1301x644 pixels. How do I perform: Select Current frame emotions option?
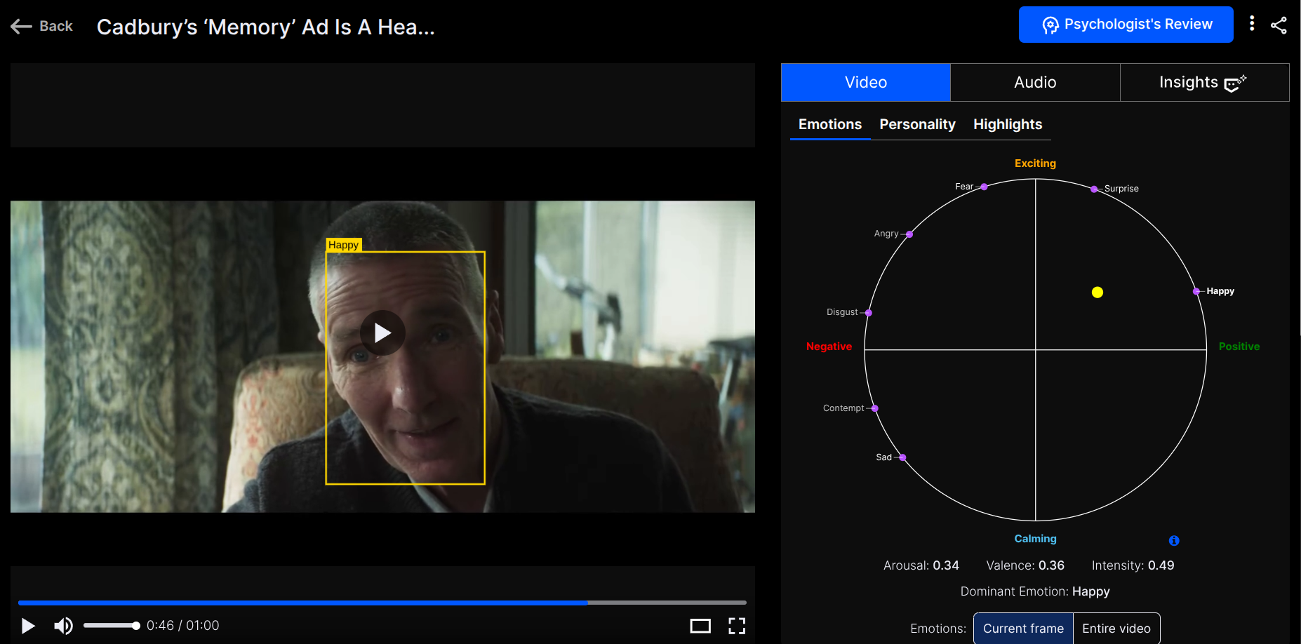click(1022, 629)
